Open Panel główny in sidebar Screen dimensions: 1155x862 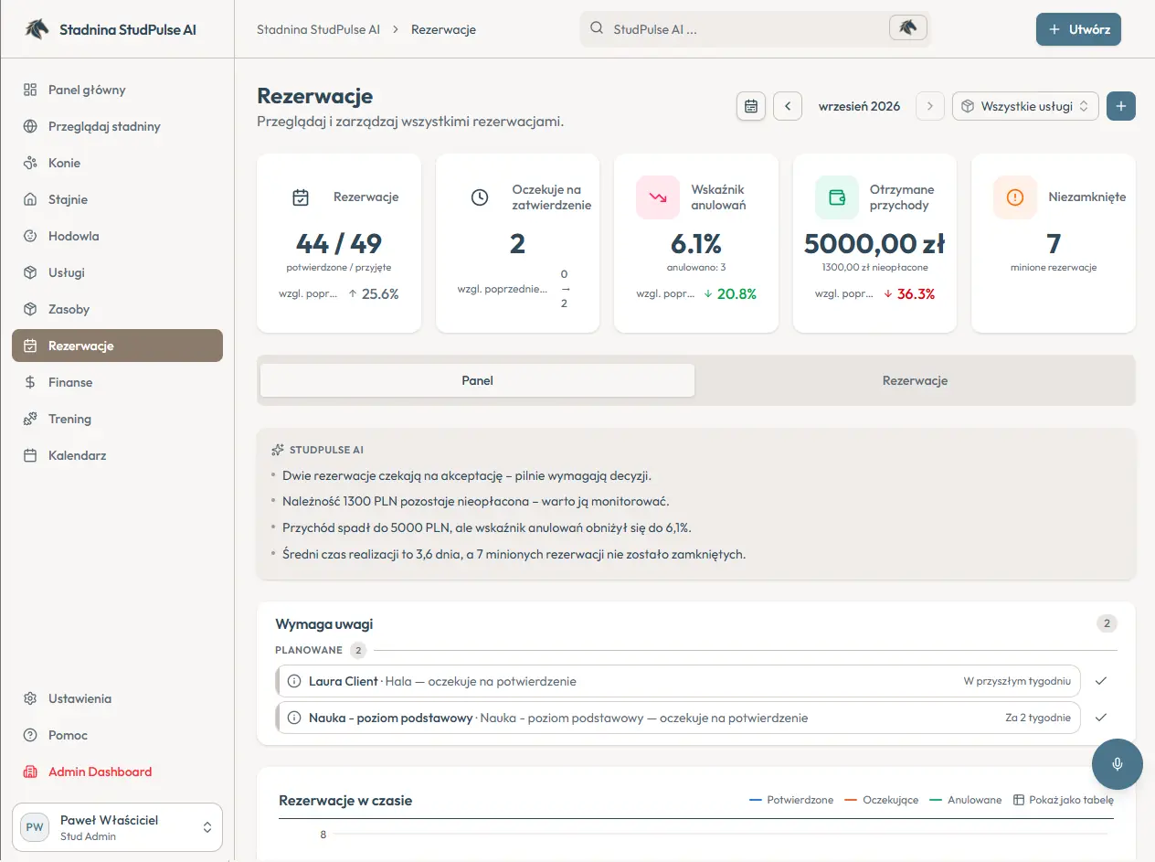click(x=117, y=90)
